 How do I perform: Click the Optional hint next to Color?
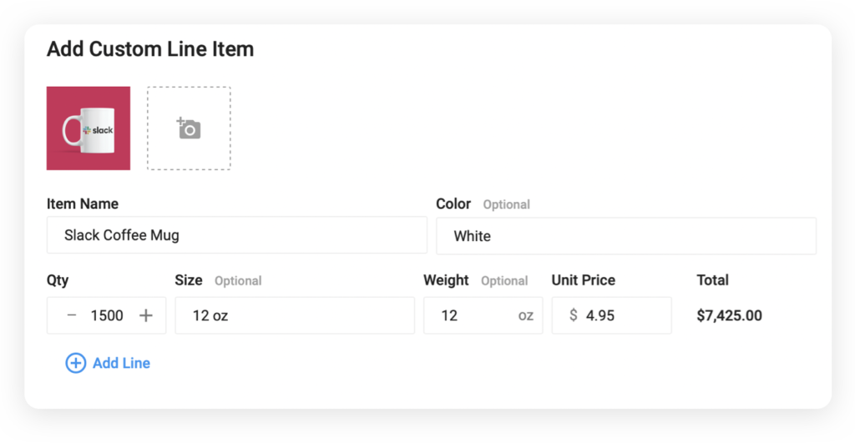coord(506,204)
